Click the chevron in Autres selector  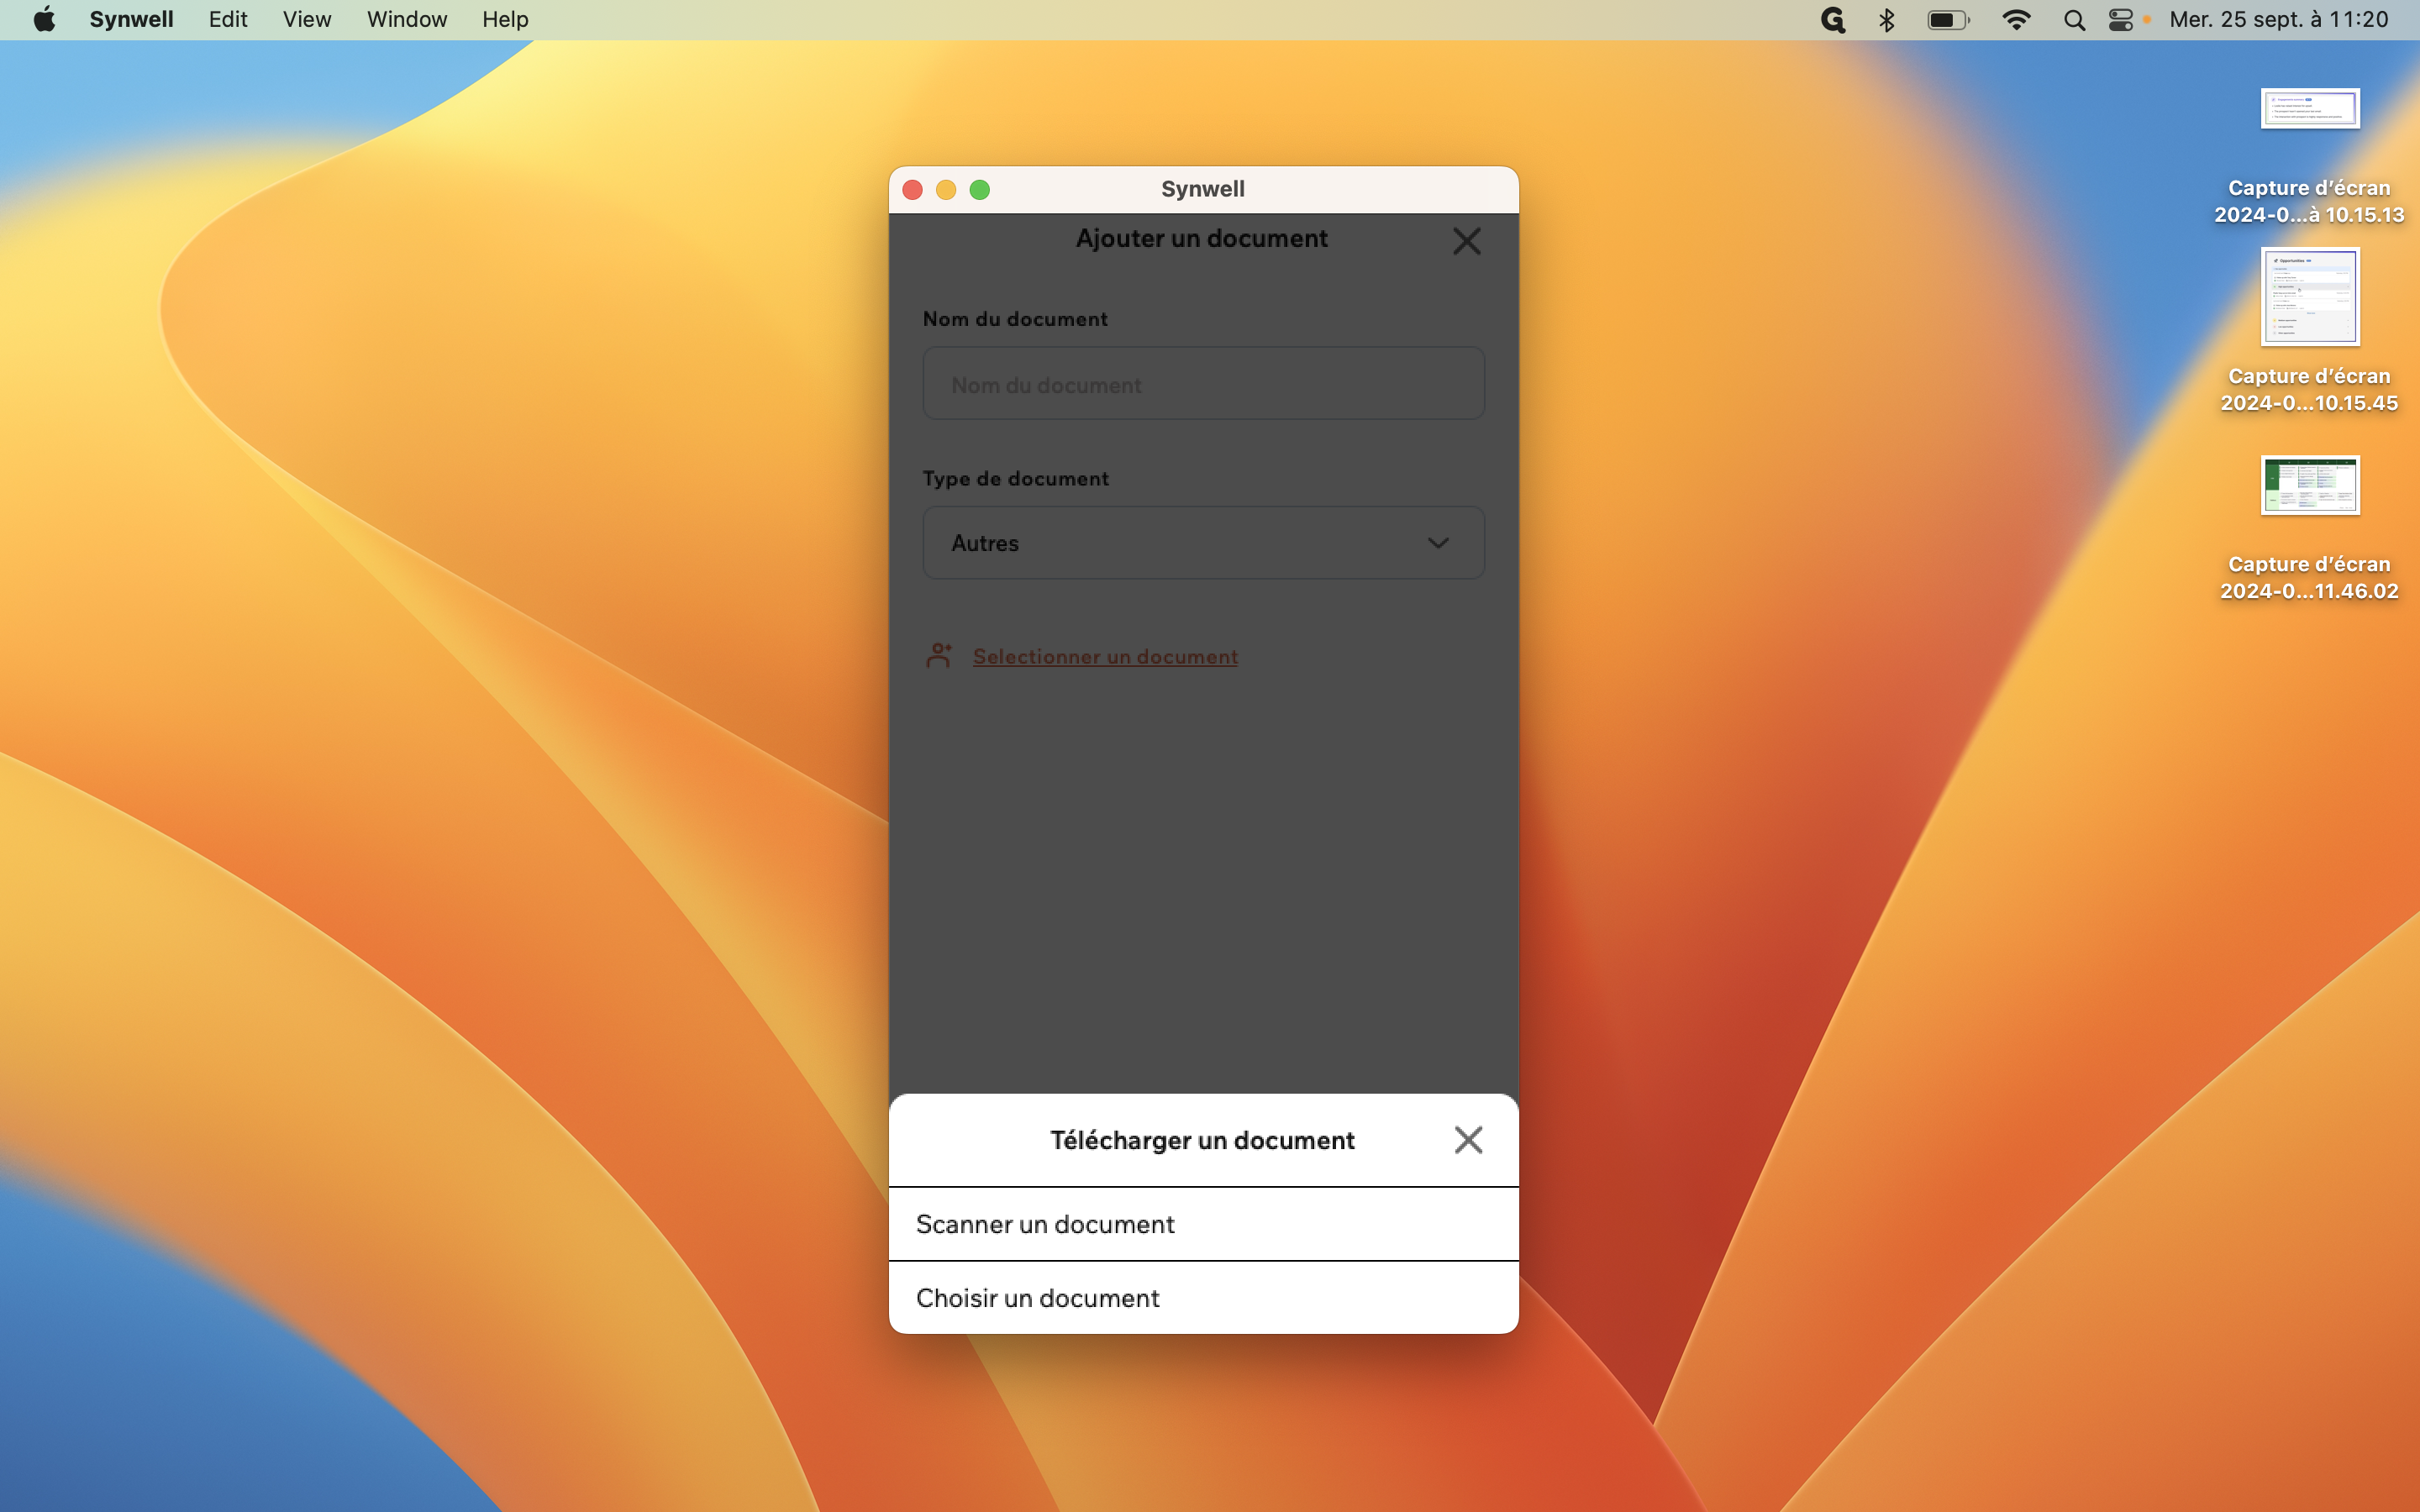click(x=1438, y=543)
